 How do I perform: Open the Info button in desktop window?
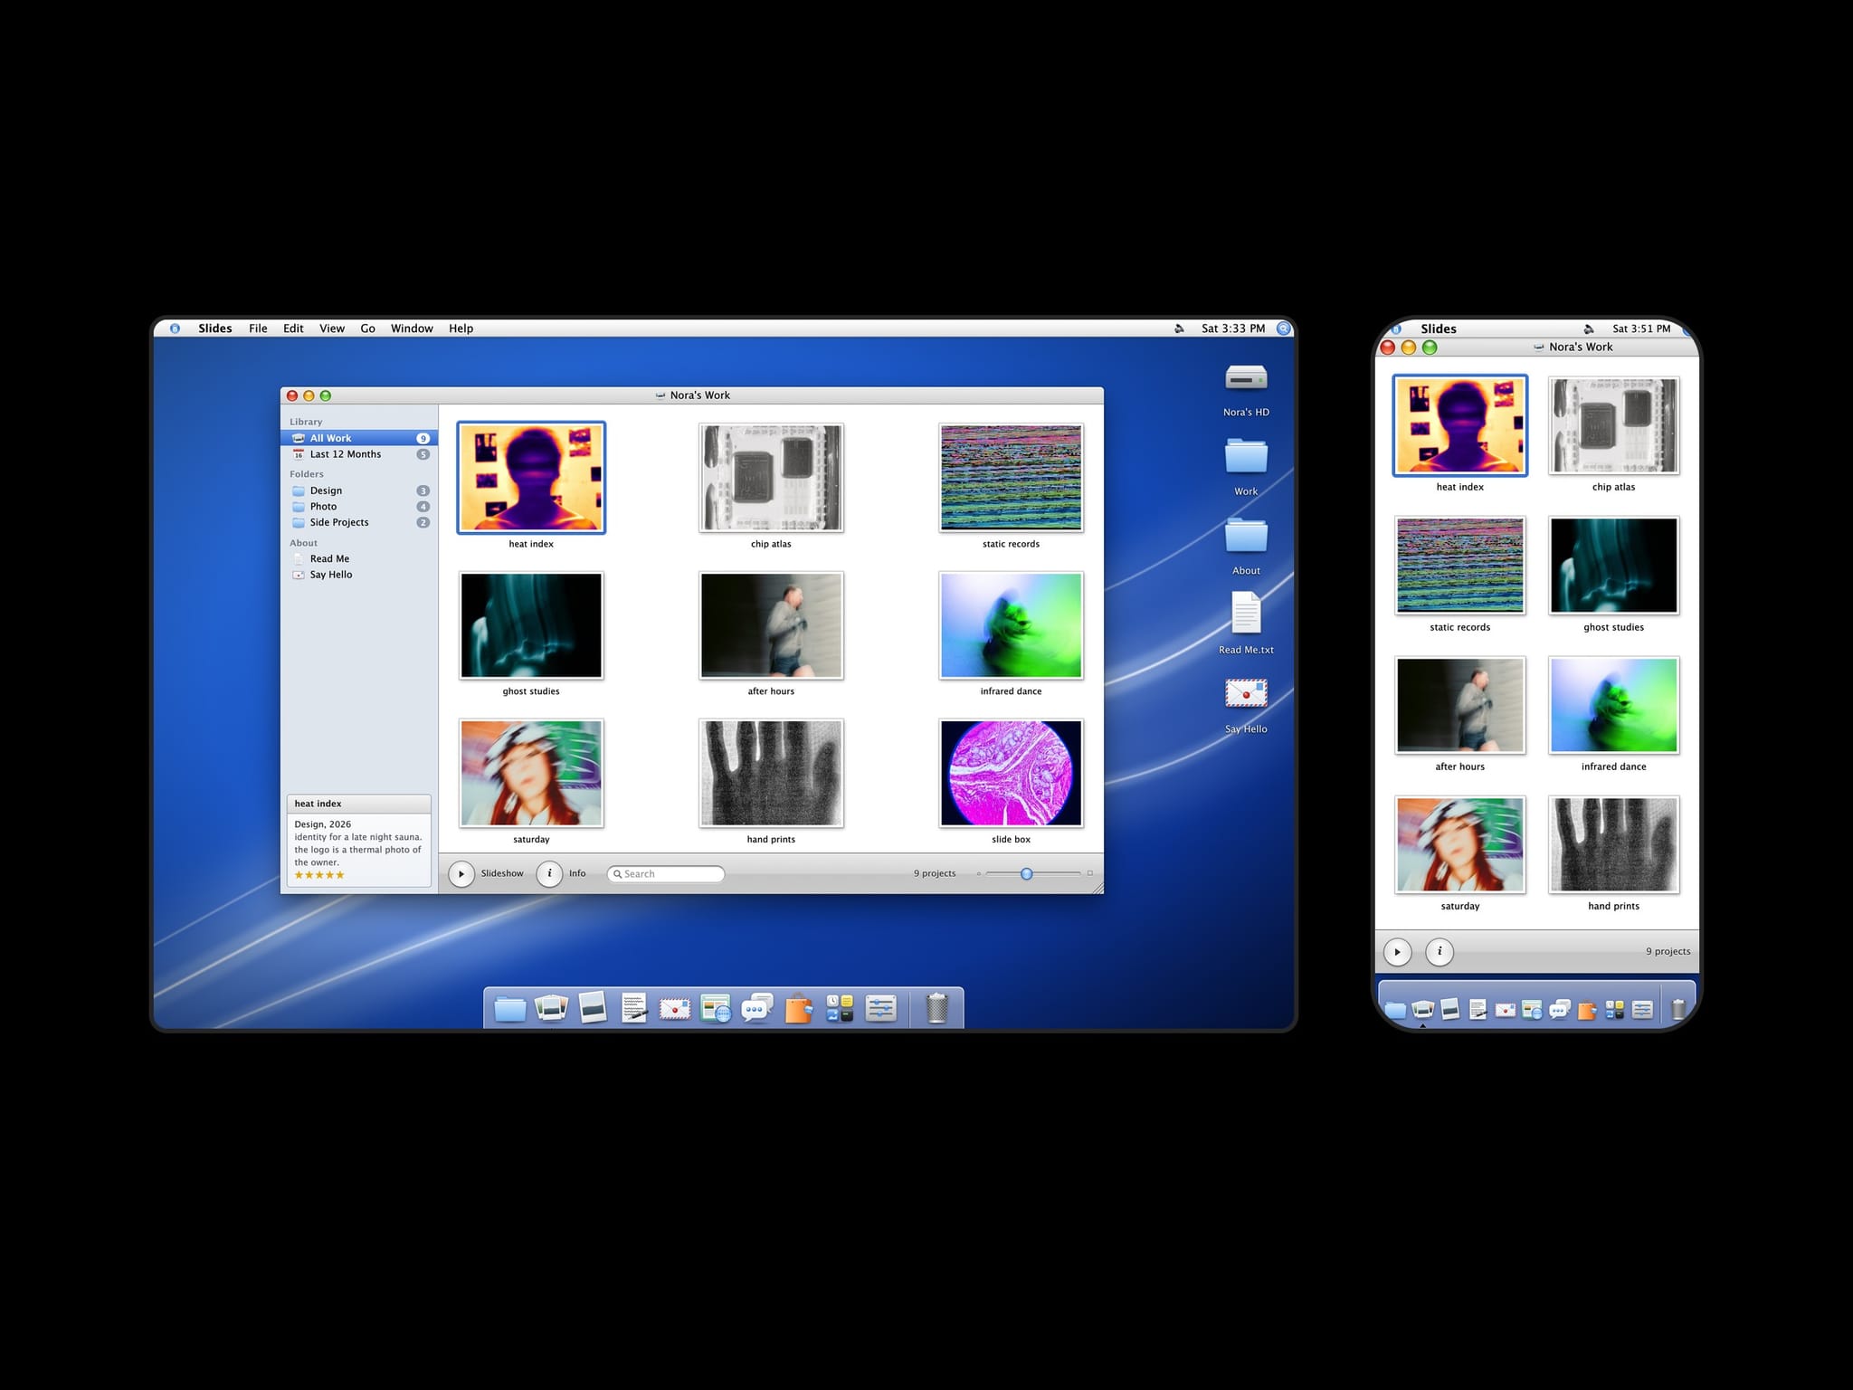(x=549, y=873)
